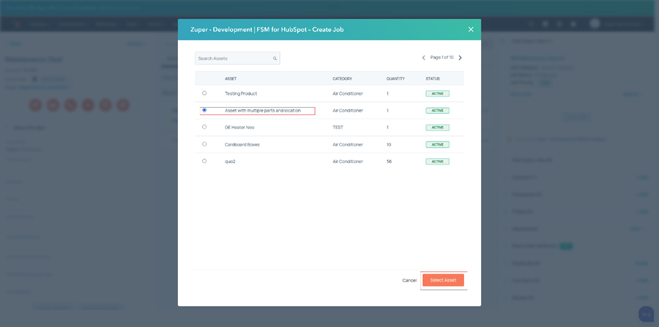659x327 pixels.
Task: Click the quantity 56 cell
Action: click(389, 161)
